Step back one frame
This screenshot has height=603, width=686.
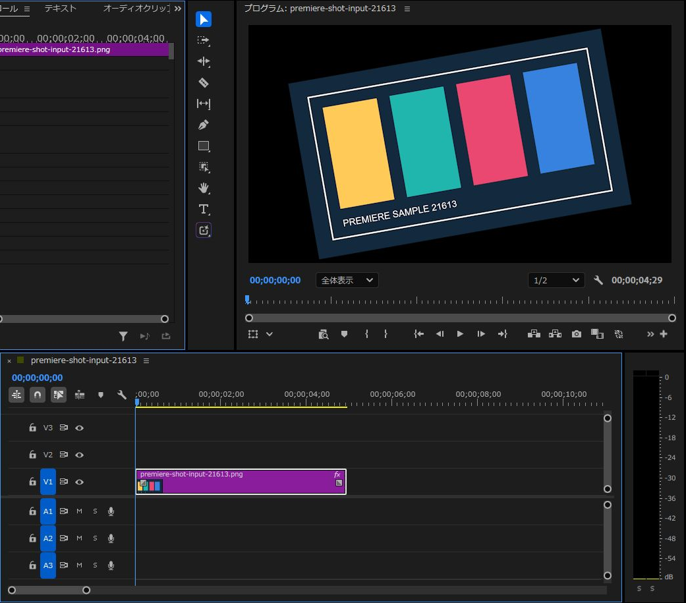click(440, 334)
